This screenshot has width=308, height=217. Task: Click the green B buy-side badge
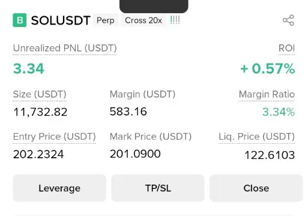point(20,20)
